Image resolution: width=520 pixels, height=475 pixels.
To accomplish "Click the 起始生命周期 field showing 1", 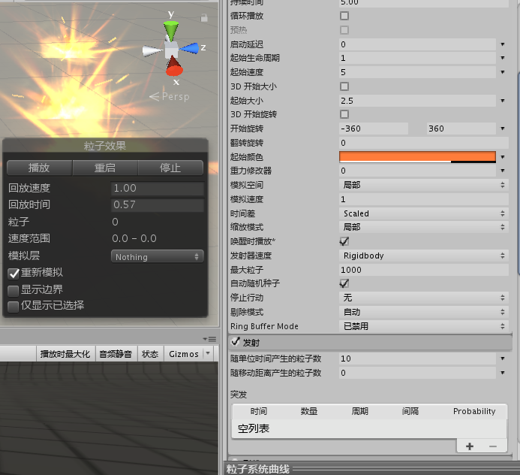I will coord(417,58).
